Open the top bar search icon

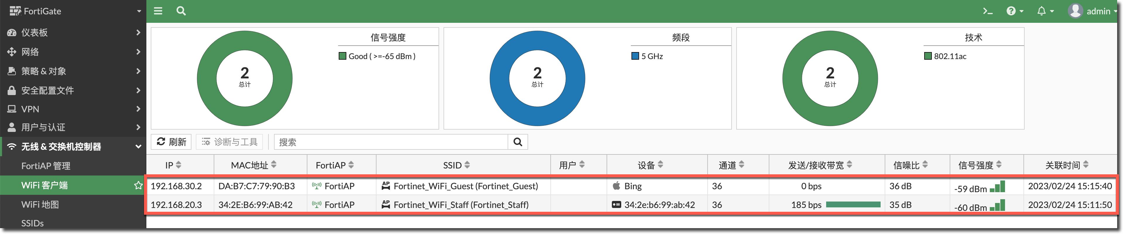coord(181,11)
